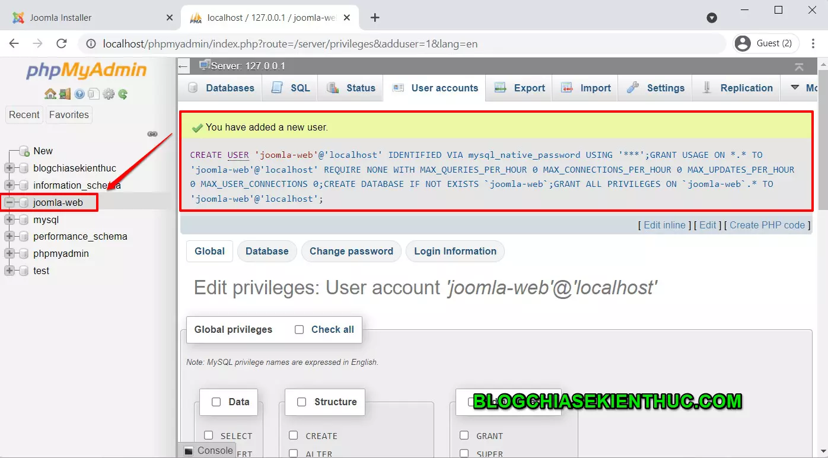Screen dimensions: 828x458
Task: Reload the navigation panel with green arrow icon
Action: point(123,94)
